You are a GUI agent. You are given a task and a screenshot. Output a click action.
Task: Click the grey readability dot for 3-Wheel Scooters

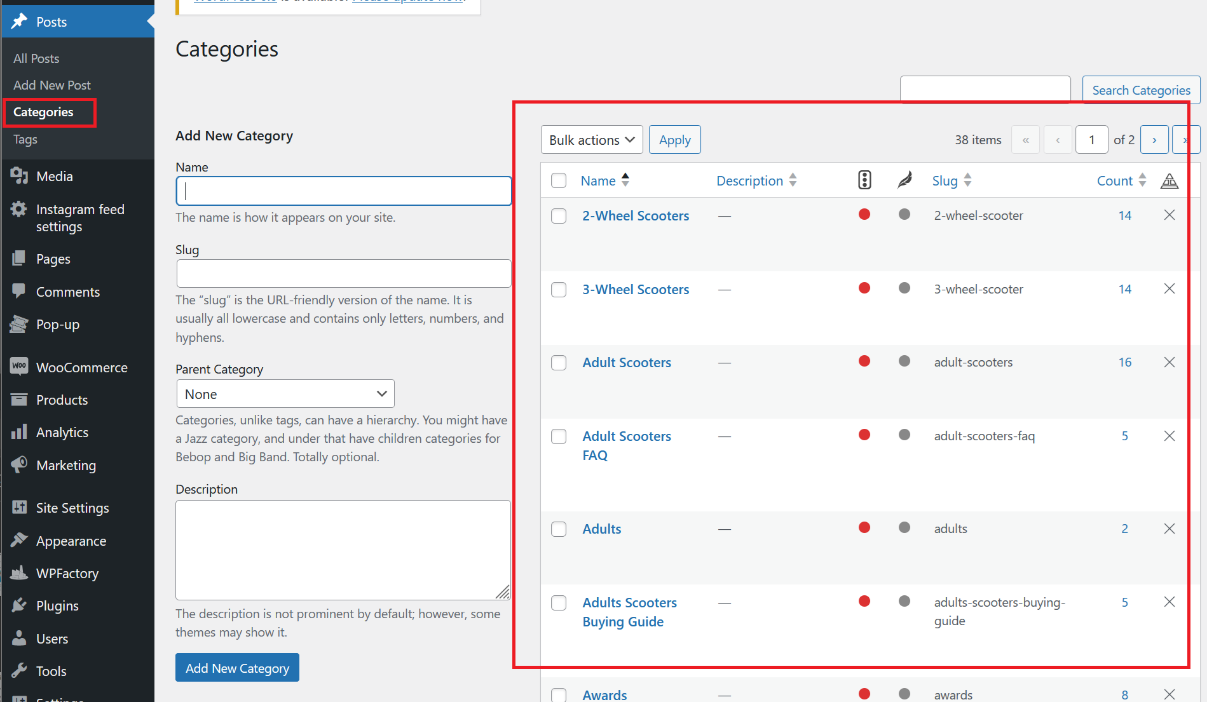click(904, 288)
